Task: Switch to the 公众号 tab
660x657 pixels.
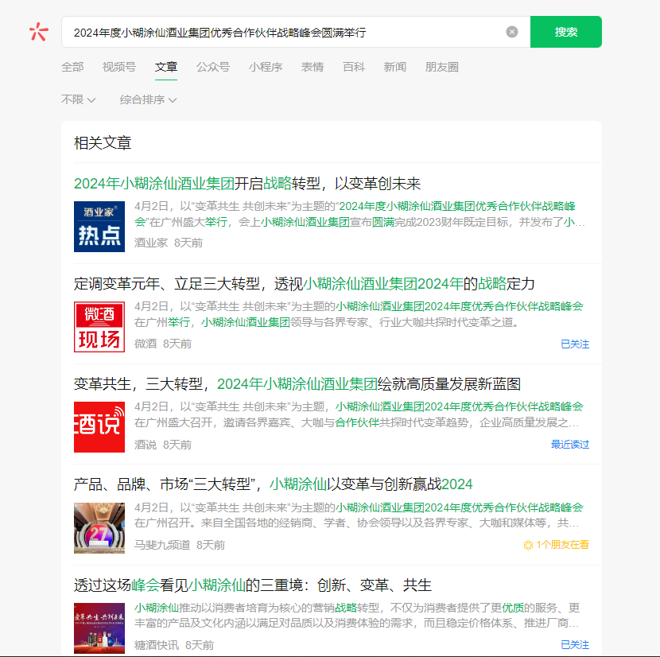Action: pyautogui.click(x=213, y=67)
